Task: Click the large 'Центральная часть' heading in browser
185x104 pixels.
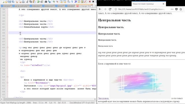Action: (114, 20)
